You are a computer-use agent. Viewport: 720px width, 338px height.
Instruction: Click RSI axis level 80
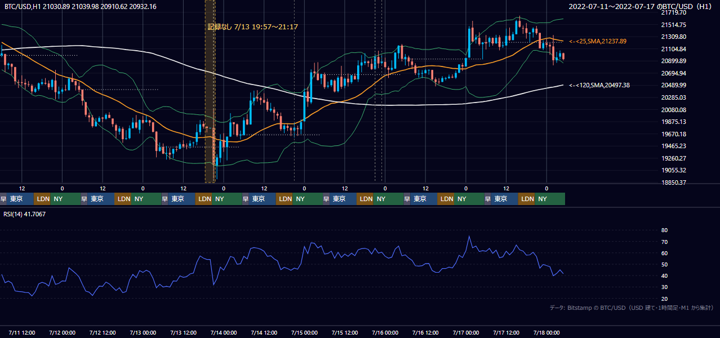click(664, 230)
